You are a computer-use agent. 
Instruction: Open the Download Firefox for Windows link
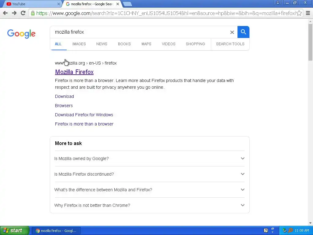pyautogui.click(x=84, y=115)
